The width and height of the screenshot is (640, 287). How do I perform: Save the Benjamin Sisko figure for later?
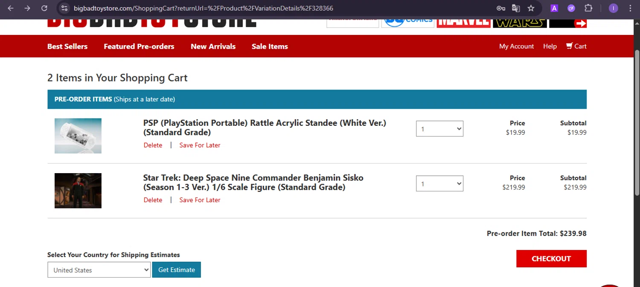point(200,200)
